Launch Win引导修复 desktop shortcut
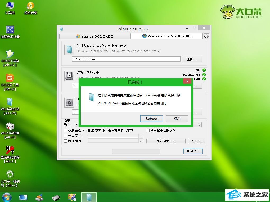Image resolution: width=270 pixels, height=202 pixels. click(x=10, y=130)
